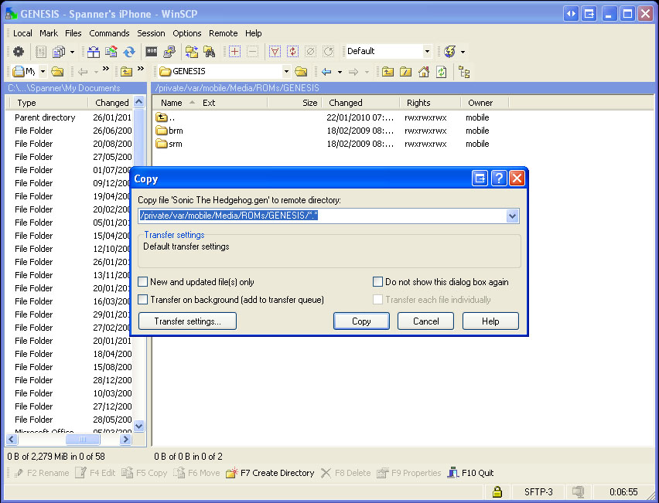Click the blue circular-arrows icon in the top toolbar

point(129,52)
